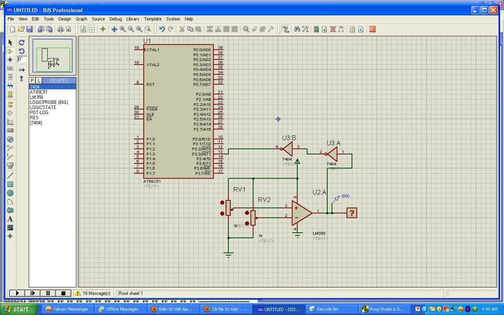Viewport: 504px width, 315px height.
Task: Click the rotate clockwise icon
Action: tap(22, 42)
